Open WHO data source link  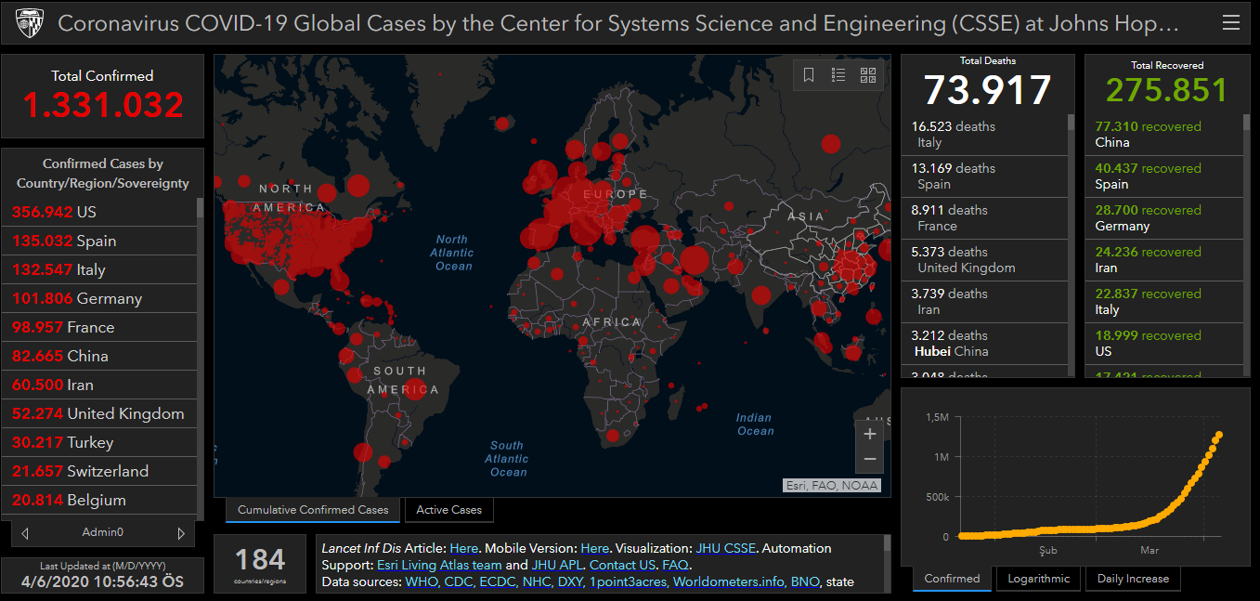422,582
